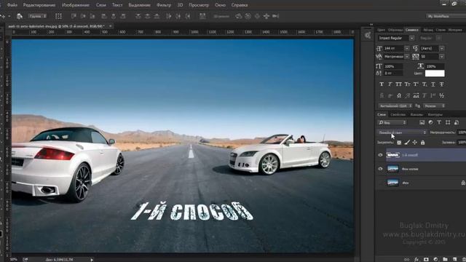Open the leading (Авто) dropdown
This screenshot has width=466, height=262.
pyautogui.click(x=442, y=48)
